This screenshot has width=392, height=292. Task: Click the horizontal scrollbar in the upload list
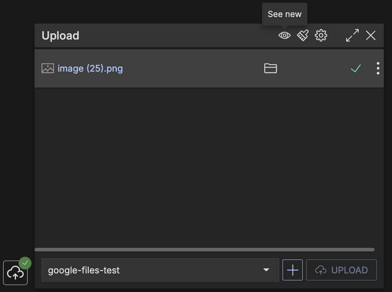coord(205,250)
